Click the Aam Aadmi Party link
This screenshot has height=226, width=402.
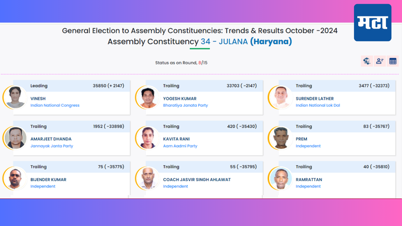click(180, 146)
